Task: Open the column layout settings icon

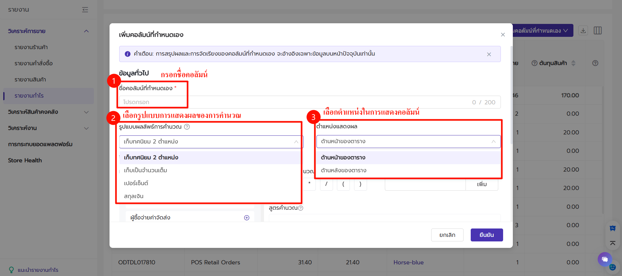Action: pyautogui.click(x=597, y=31)
